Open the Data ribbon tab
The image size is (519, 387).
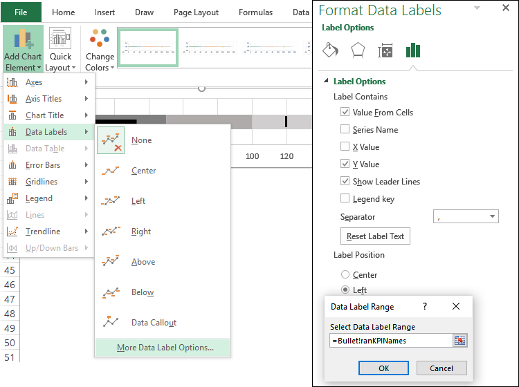pos(300,12)
